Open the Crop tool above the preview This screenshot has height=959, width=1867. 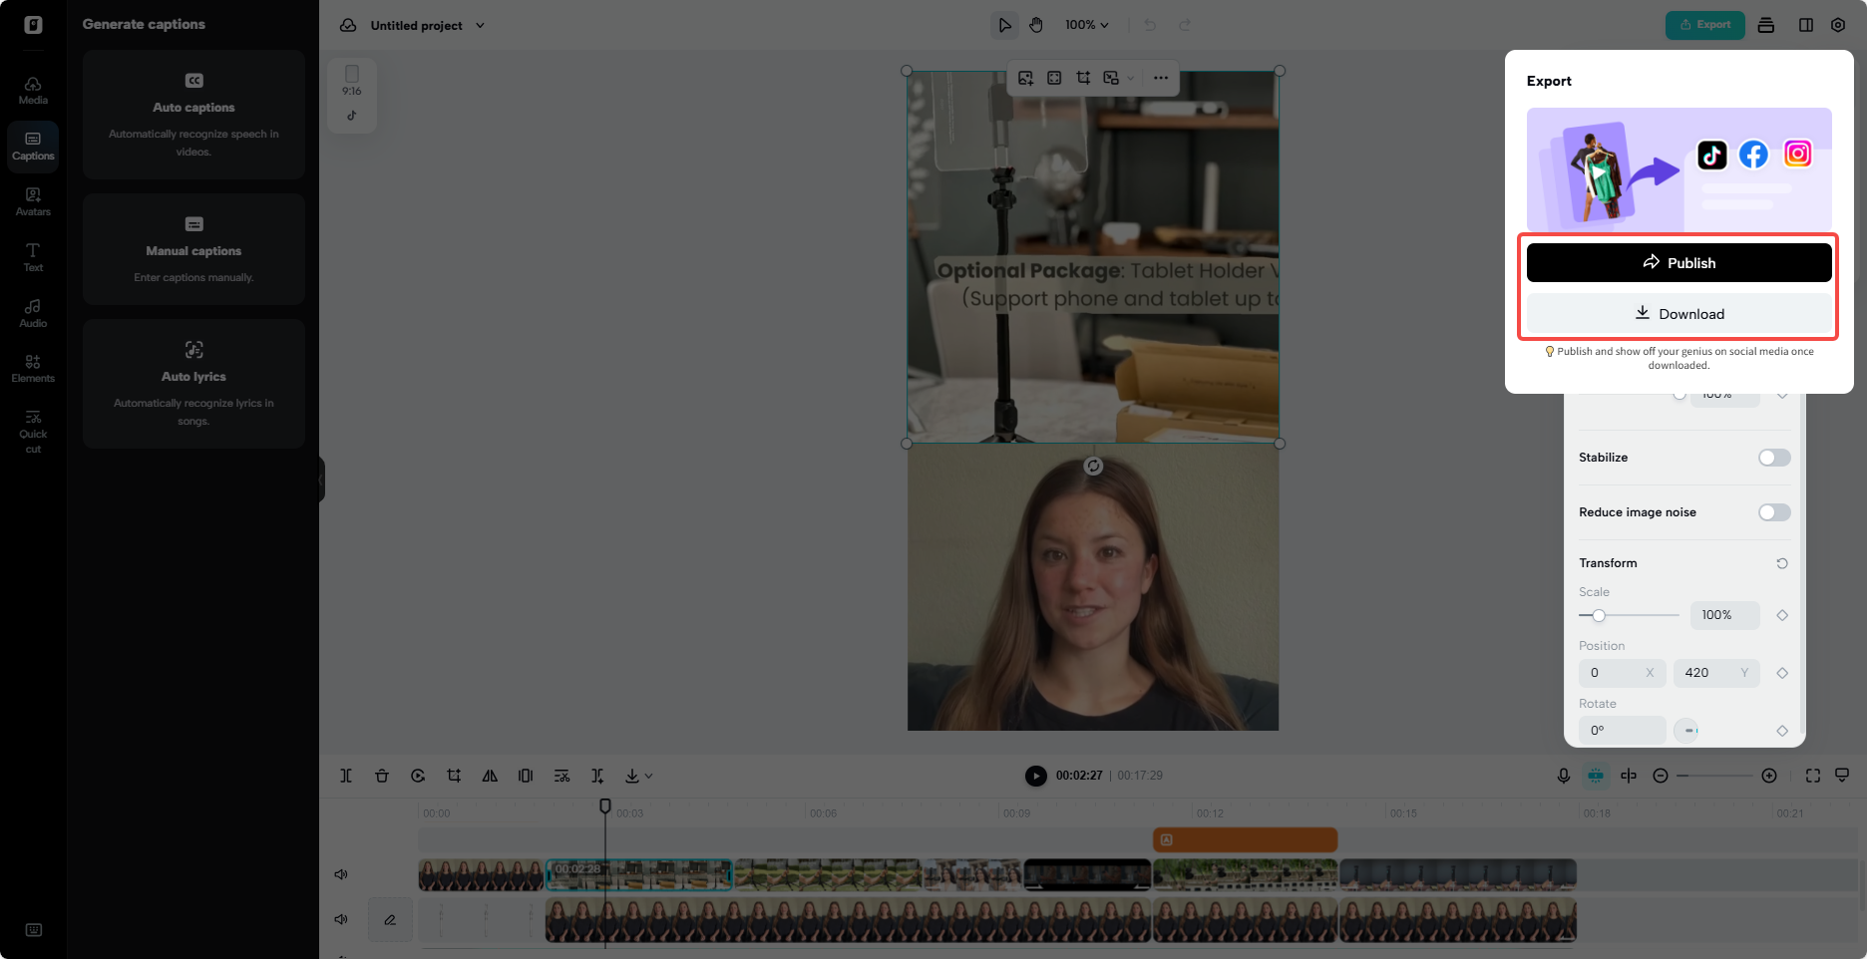coord(1083,77)
